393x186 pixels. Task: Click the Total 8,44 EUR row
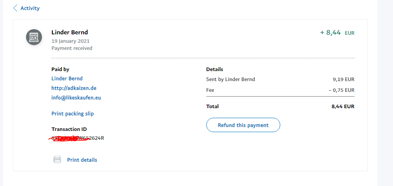point(280,107)
